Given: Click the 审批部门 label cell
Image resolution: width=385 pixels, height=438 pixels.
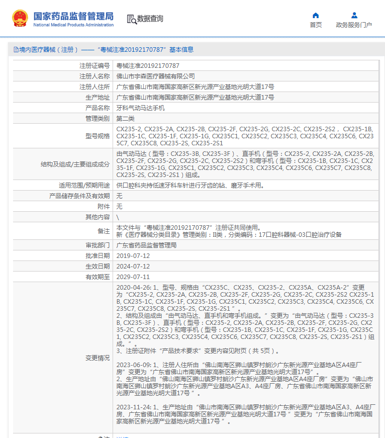Looking at the screenshot, I should point(63,245).
